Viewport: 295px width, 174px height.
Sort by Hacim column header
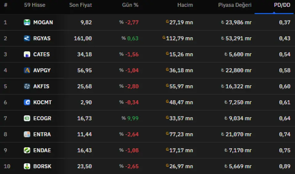(185, 5)
